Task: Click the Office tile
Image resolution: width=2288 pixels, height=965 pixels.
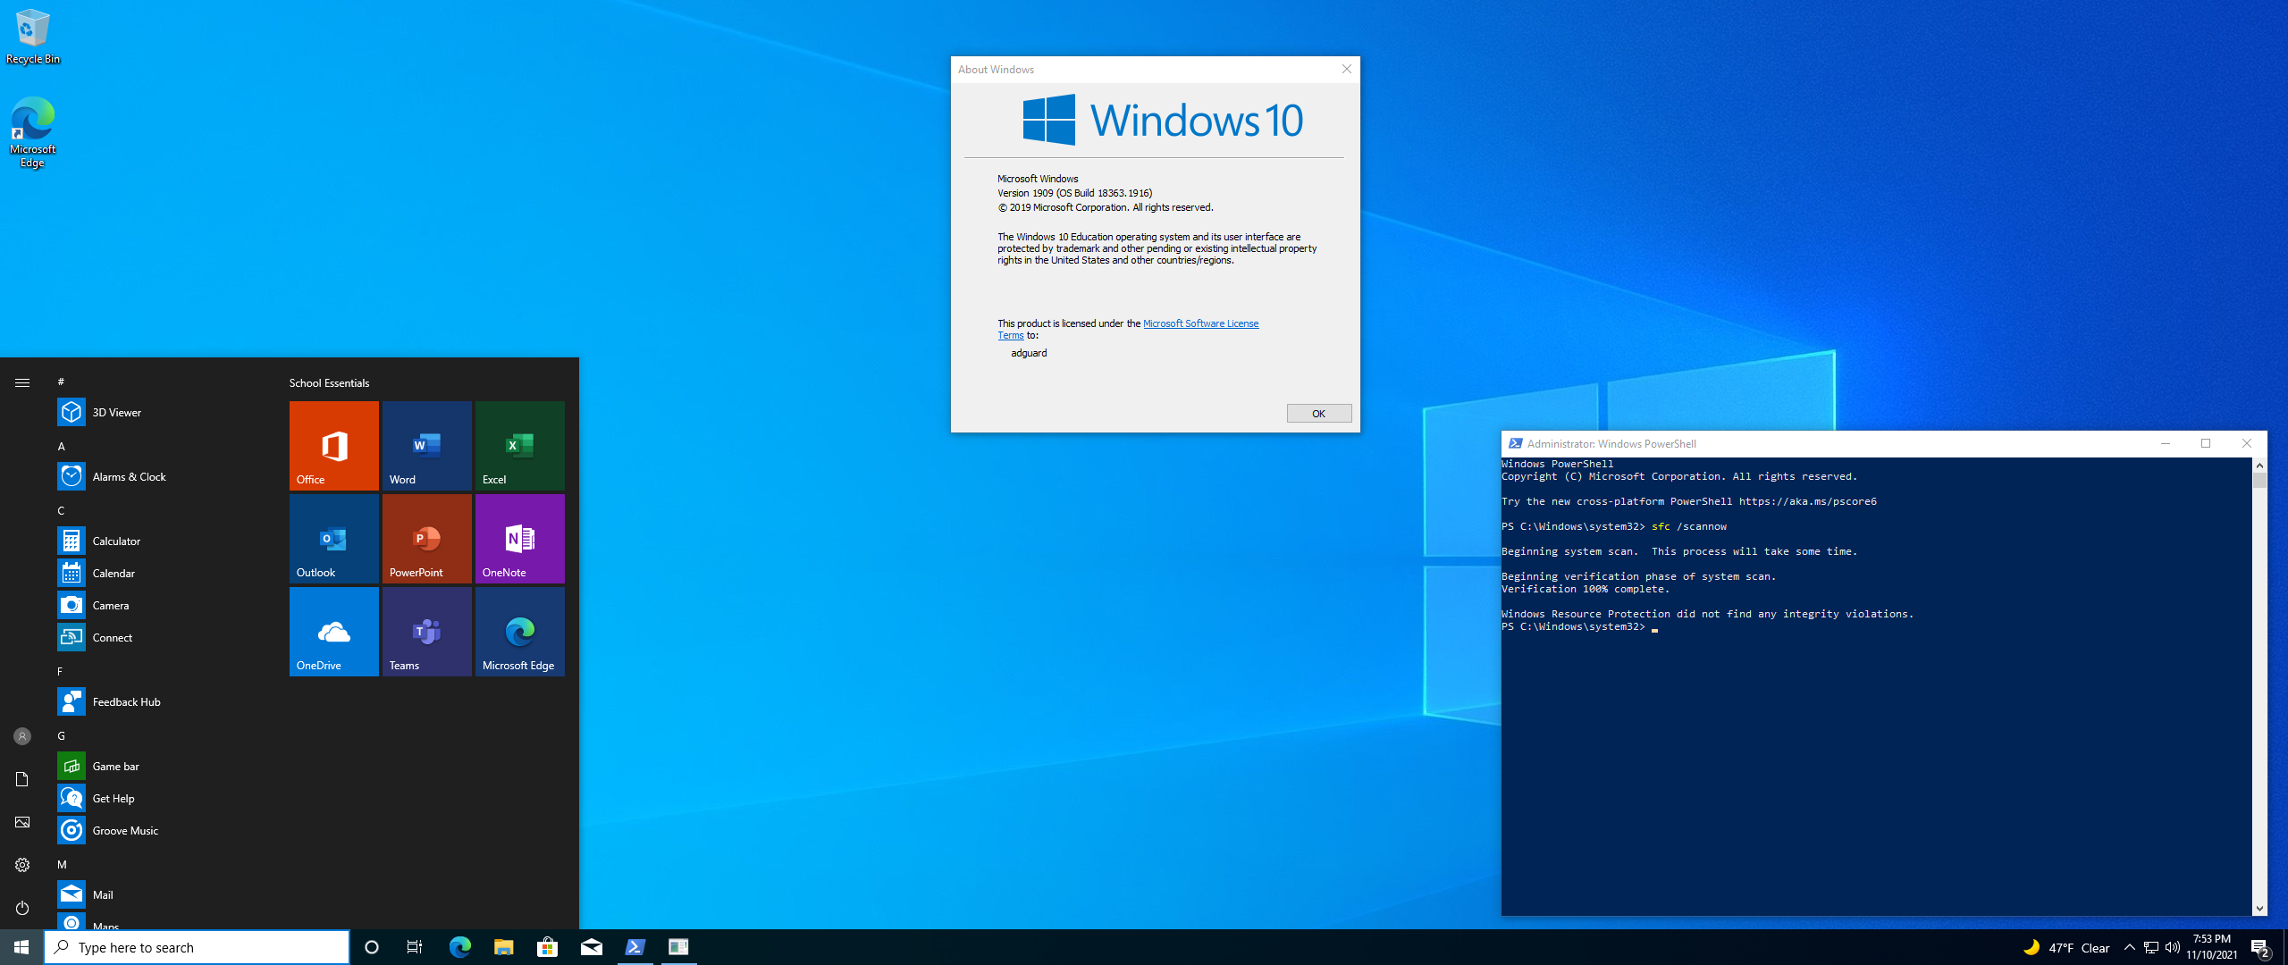Action: coord(334,446)
